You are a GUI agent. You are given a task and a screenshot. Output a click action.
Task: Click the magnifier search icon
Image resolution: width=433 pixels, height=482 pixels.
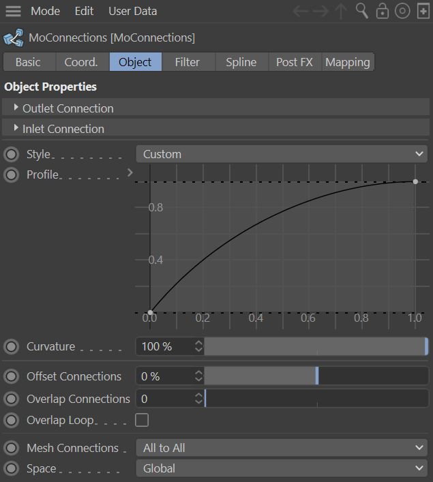pyautogui.click(x=362, y=12)
